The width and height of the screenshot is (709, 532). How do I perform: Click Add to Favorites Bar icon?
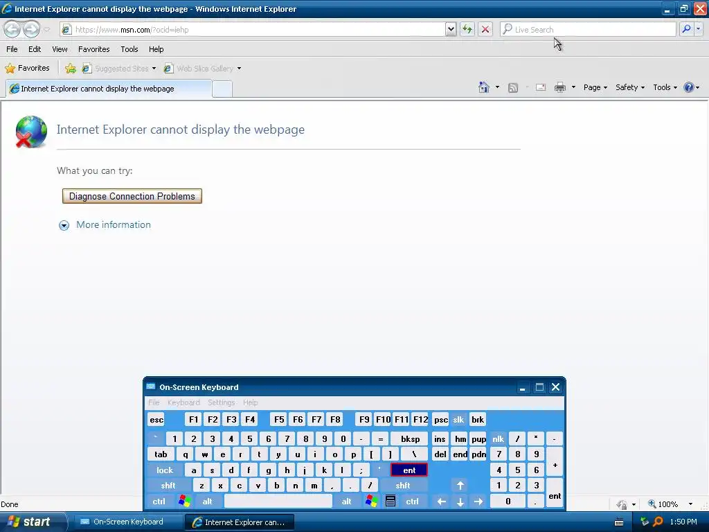coord(70,69)
